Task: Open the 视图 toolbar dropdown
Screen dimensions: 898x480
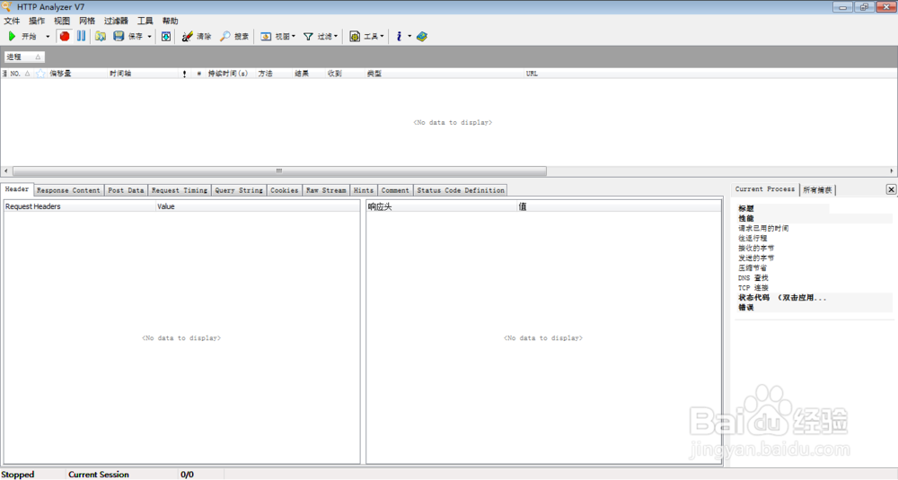Action: point(277,36)
